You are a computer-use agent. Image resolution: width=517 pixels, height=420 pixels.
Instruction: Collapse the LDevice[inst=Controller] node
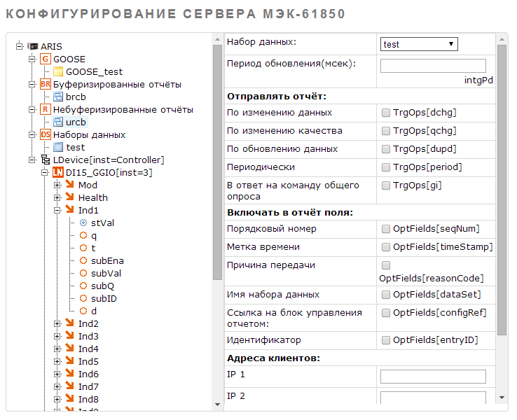[x=32, y=160]
